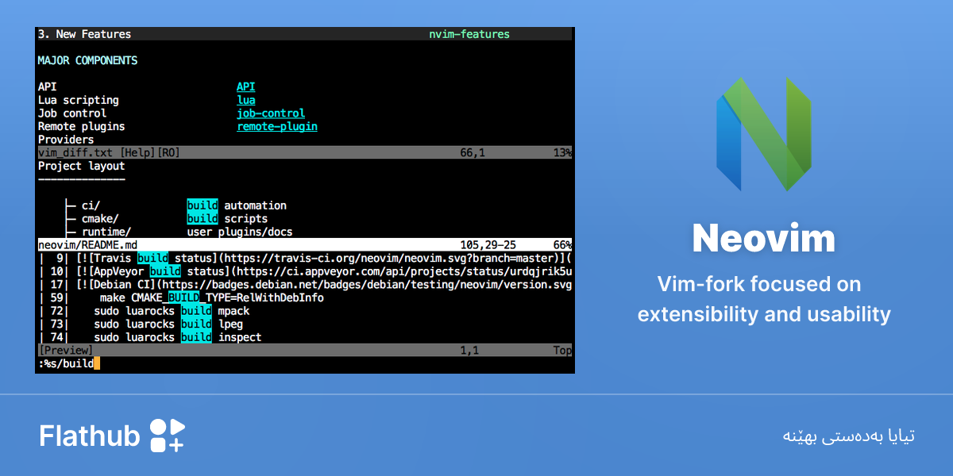The width and height of the screenshot is (953, 476).
Task: Open the API help link
Action: (246, 86)
